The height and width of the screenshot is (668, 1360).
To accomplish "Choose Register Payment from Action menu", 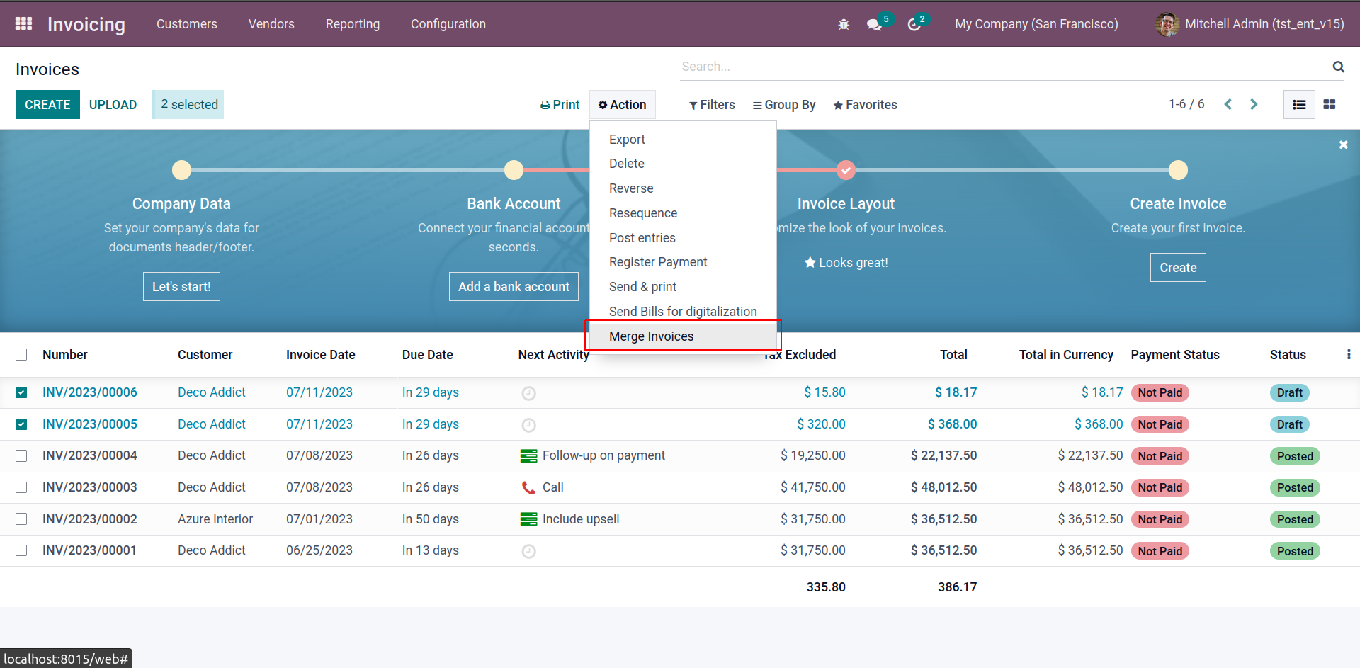I will [683, 262].
